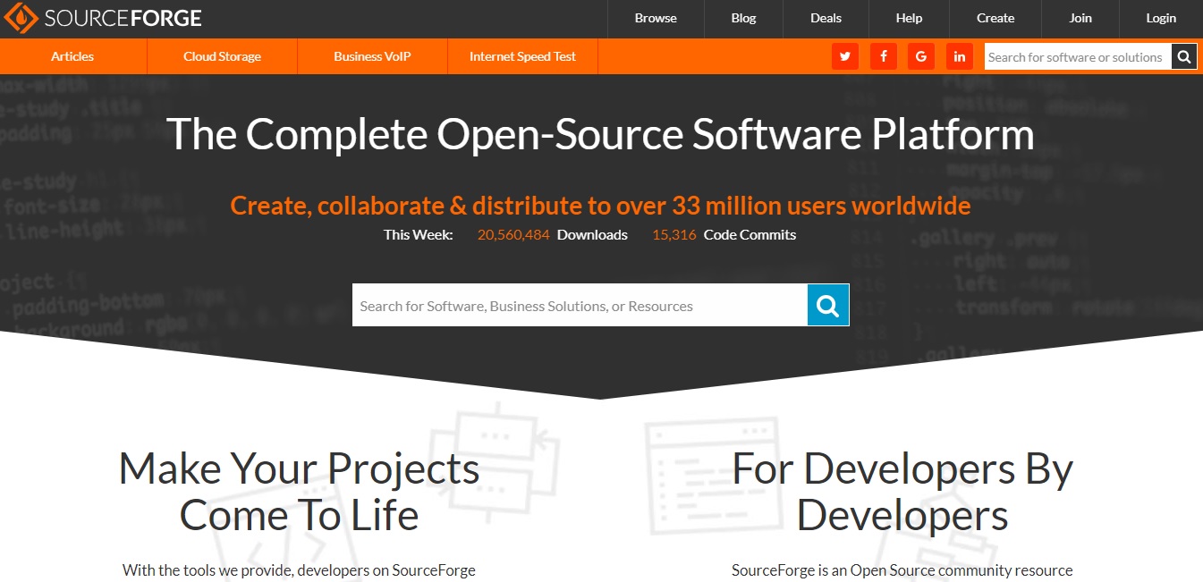Screen dimensions: 1203x582
Task: Open SourceForge's Google Plus icon
Action: 921,56
